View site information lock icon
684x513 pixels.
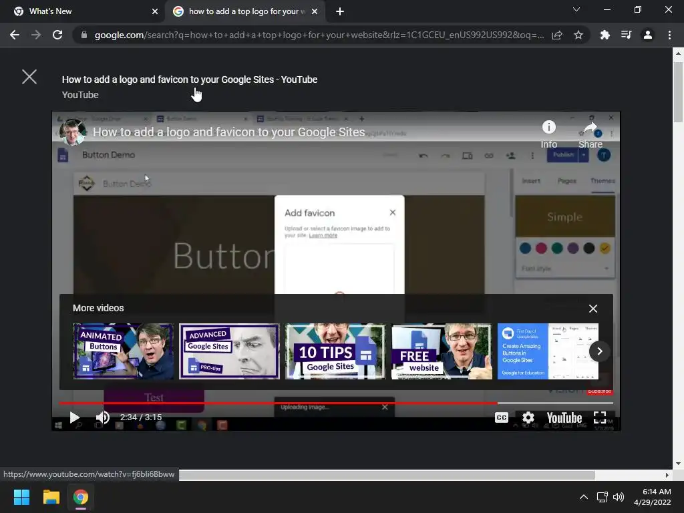click(x=83, y=35)
